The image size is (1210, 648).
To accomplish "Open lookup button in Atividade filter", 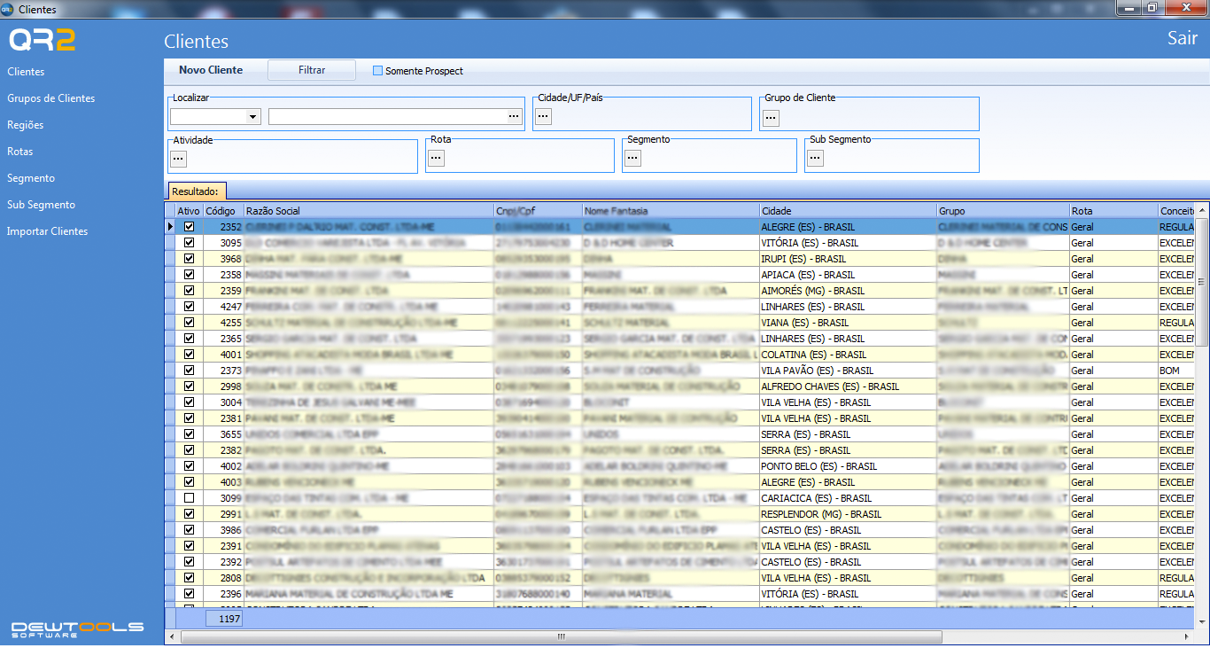I will coord(179,159).
